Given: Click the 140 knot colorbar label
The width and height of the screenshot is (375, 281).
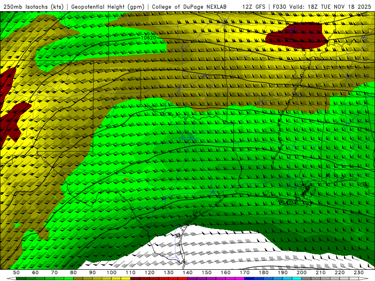Looking at the screenshot, I should pos(188,273).
